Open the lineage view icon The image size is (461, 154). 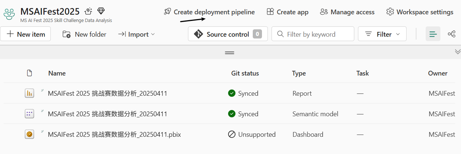(451, 34)
